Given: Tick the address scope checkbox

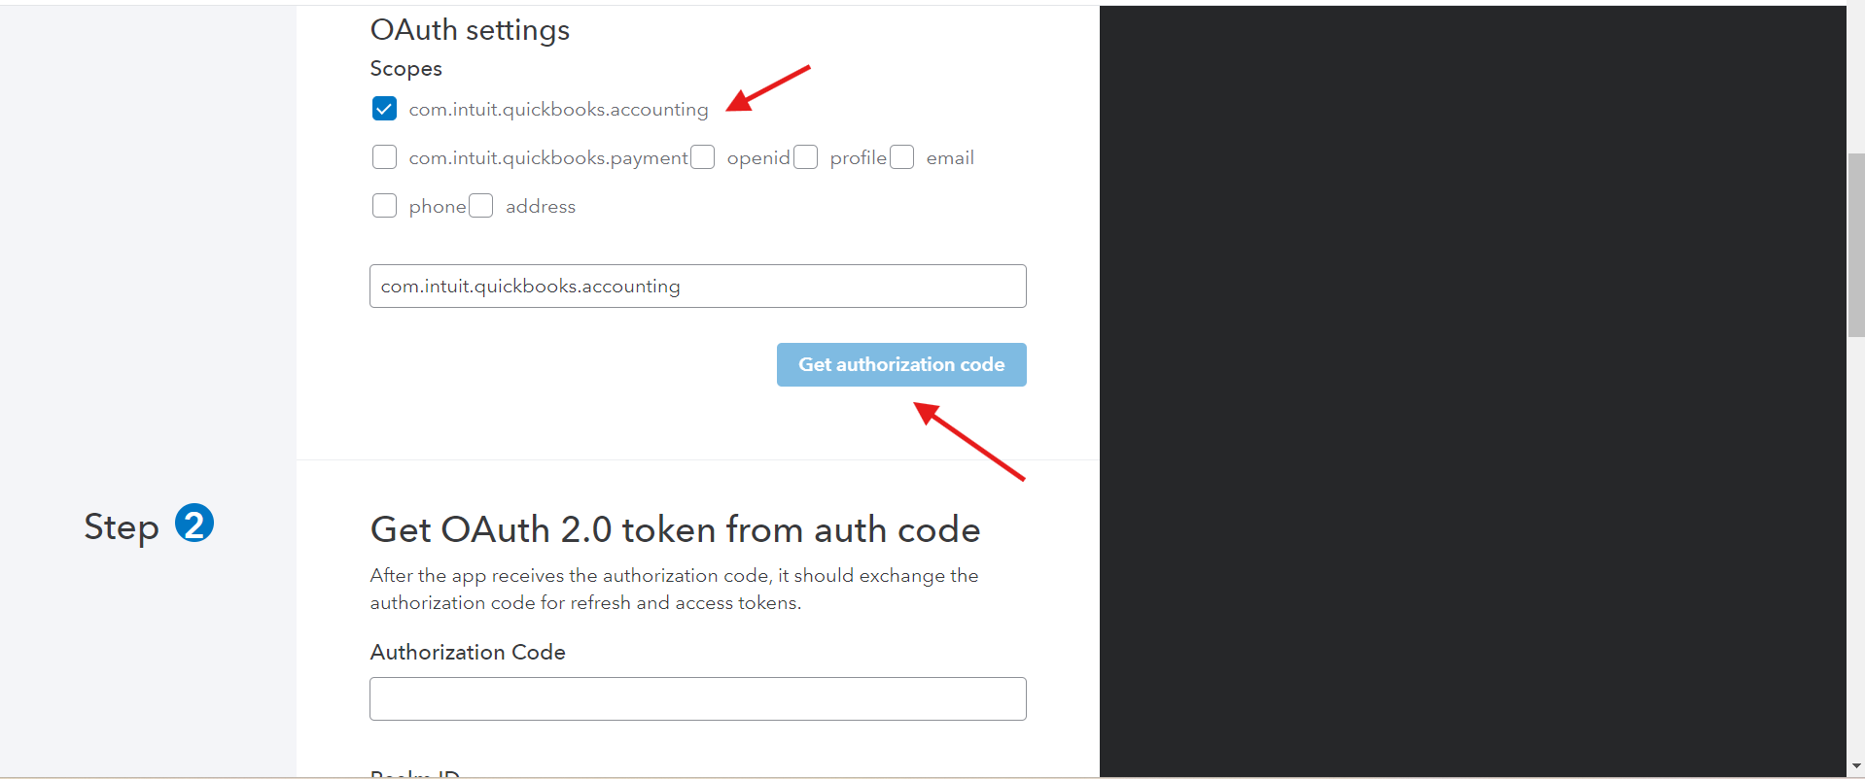Looking at the screenshot, I should 480,205.
